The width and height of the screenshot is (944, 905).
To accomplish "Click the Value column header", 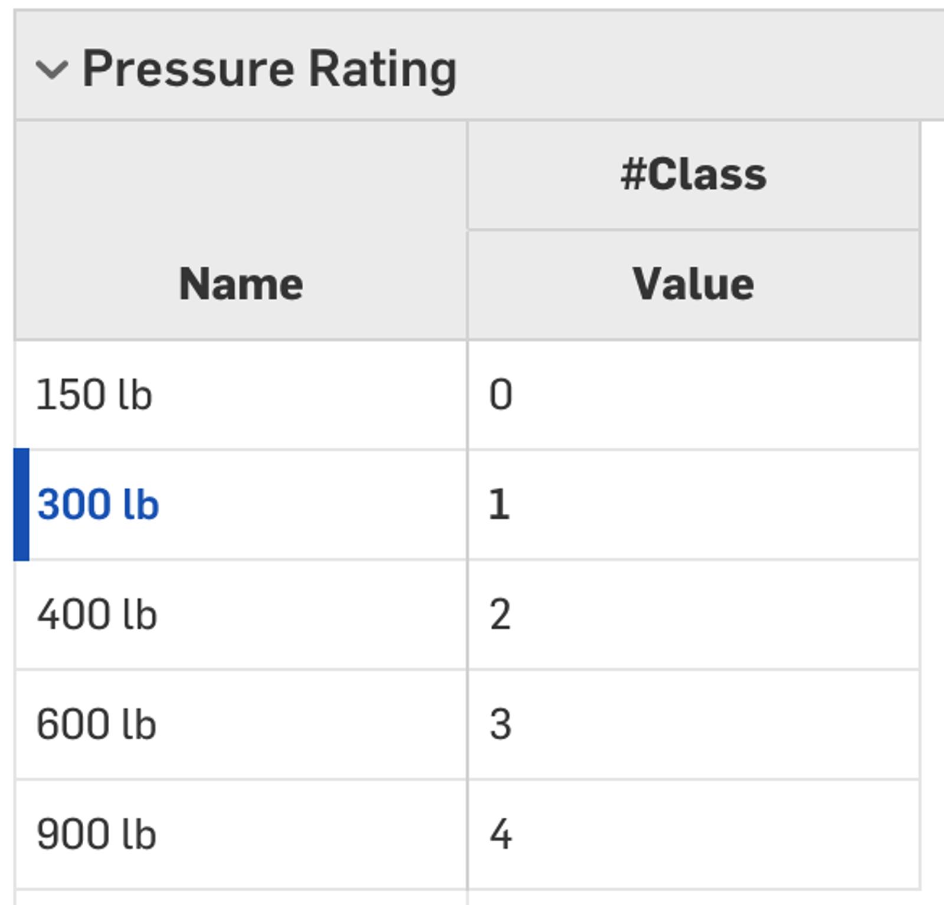I will [x=693, y=284].
